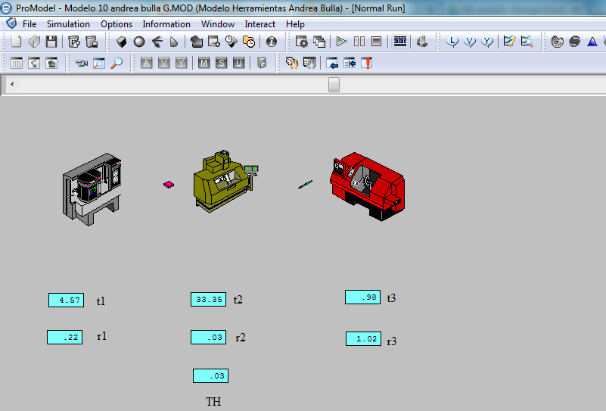Click the r1 counter showing .22
606x411 pixels.
[x=64, y=337]
